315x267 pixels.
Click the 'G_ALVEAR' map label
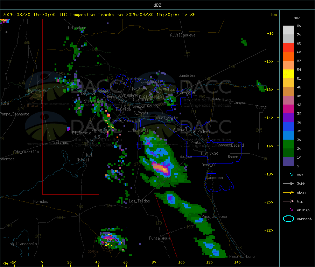(209, 154)
